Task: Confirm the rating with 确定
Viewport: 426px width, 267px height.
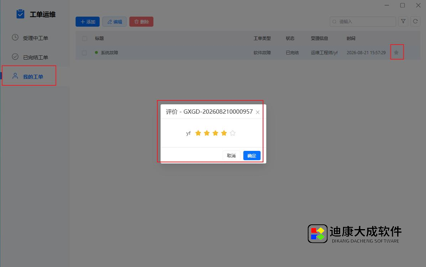Action: [252, 156]
